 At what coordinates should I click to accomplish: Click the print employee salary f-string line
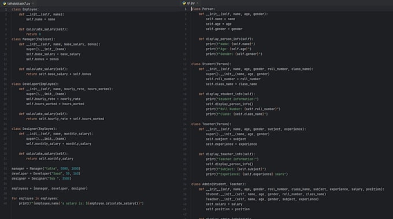pos(81,203)
